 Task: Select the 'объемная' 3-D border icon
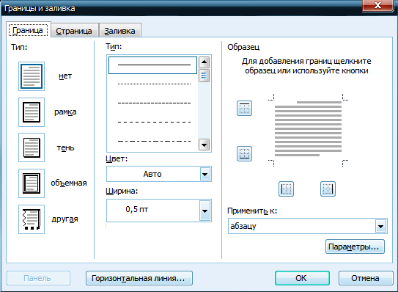32,183
